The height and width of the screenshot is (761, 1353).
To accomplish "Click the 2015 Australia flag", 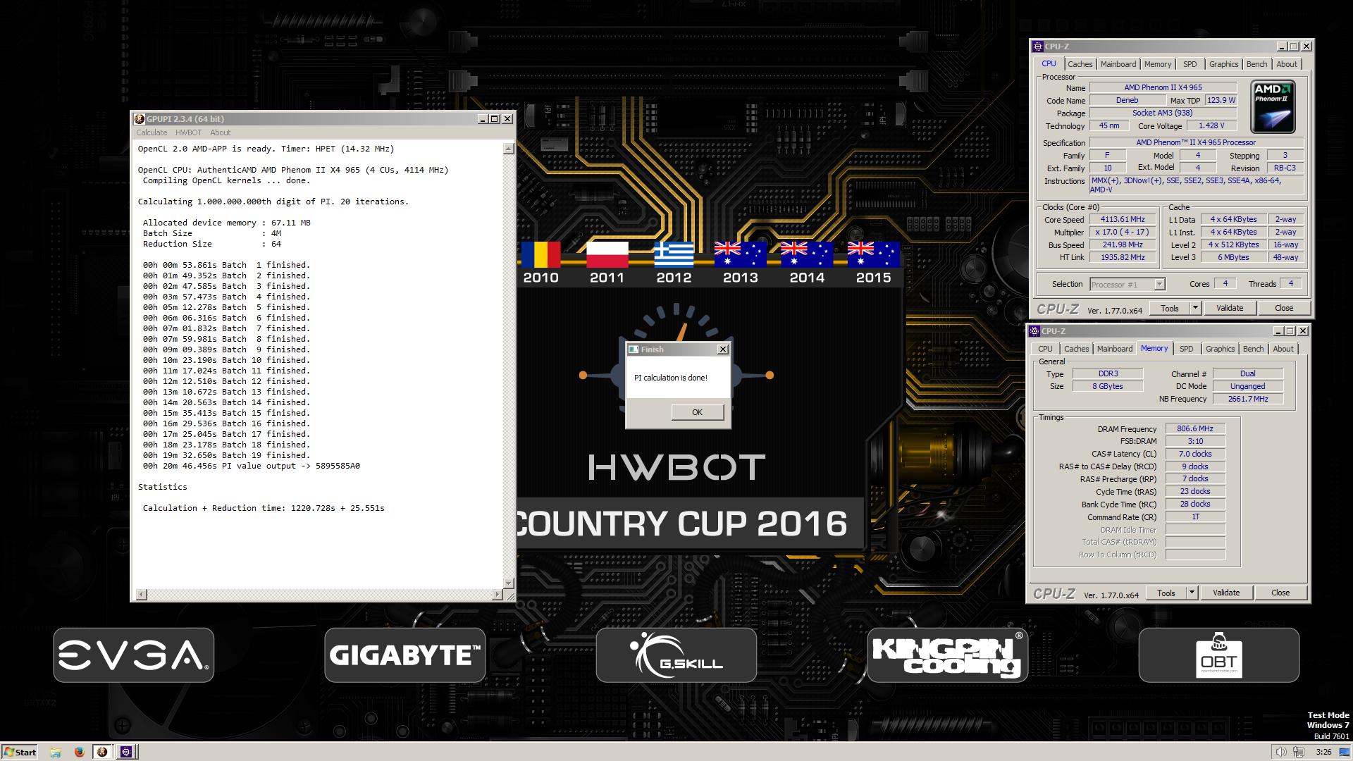I will click(873, 254).
